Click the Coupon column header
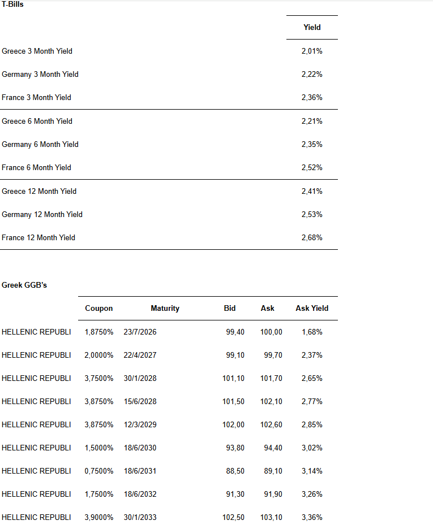 tap(99, 309)
